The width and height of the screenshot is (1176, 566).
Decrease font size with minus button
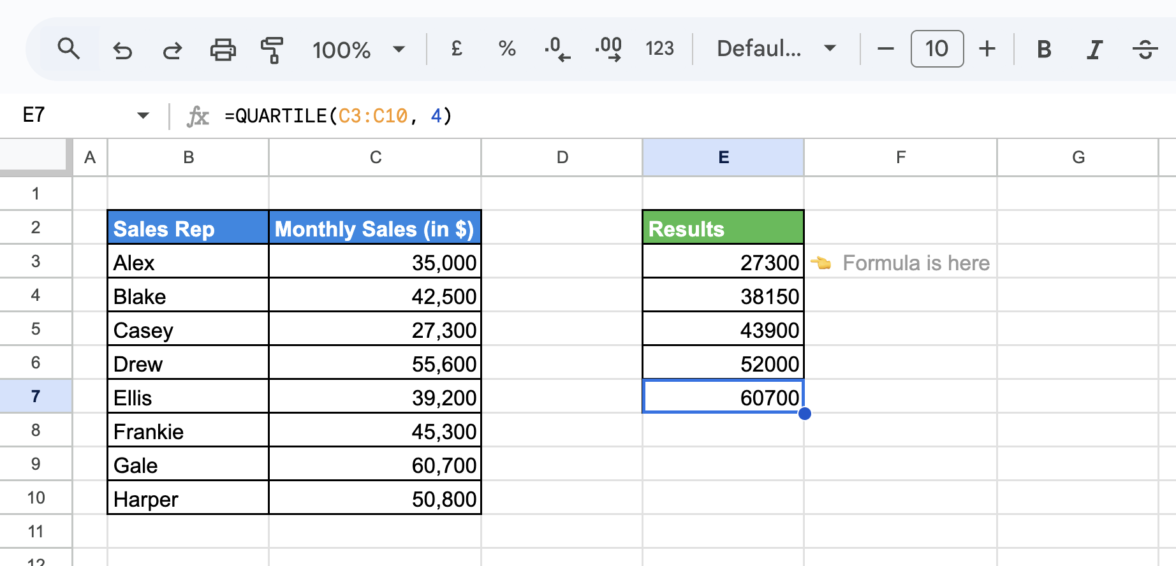click(x=885, y=48)
